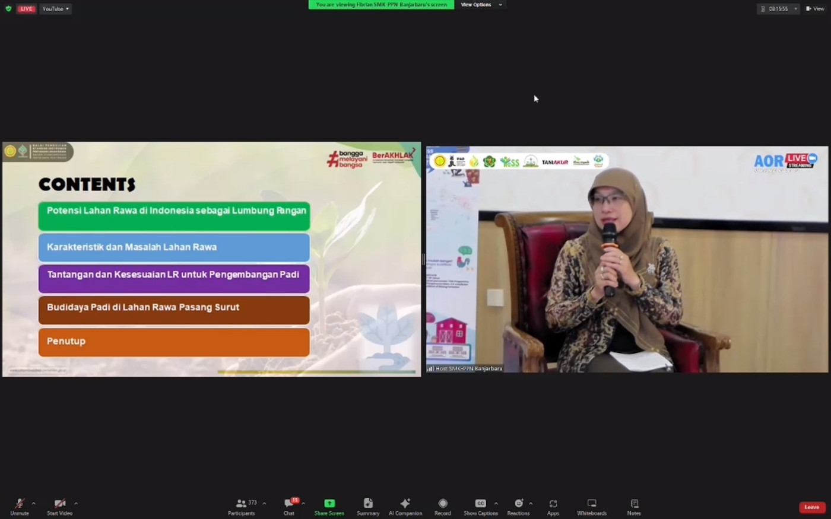Toggle Show Captions in the toolbar

tap(480, 504)
